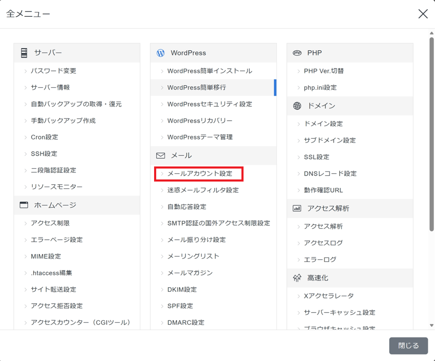Screen dimensions: 435x361
Task: Click the chevron beside PHP Ver.切替
Action: [299, 71]
